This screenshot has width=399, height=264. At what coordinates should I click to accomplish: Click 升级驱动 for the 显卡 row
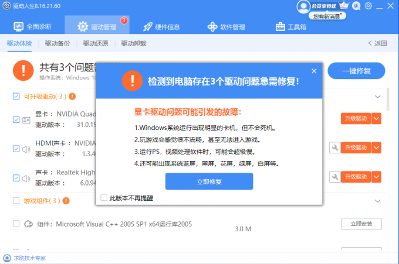356,119
